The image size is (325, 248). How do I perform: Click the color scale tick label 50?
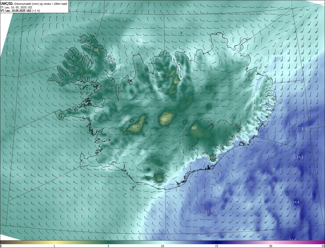click(323, 246)
